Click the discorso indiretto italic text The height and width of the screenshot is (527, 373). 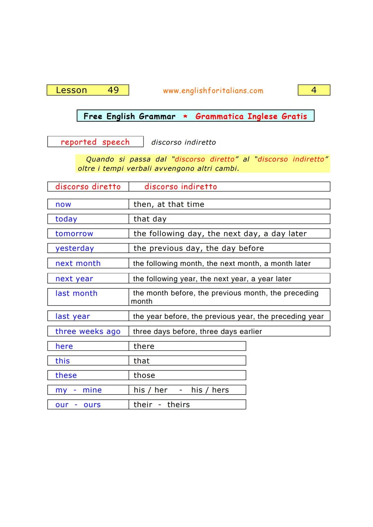[x=183, y=142]
